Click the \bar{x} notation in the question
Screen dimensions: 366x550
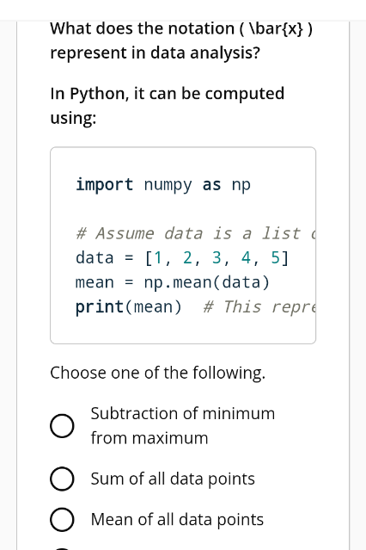click(275, 28)
